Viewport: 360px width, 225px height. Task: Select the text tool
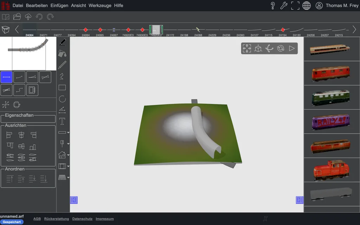click(x=62, y=121)
